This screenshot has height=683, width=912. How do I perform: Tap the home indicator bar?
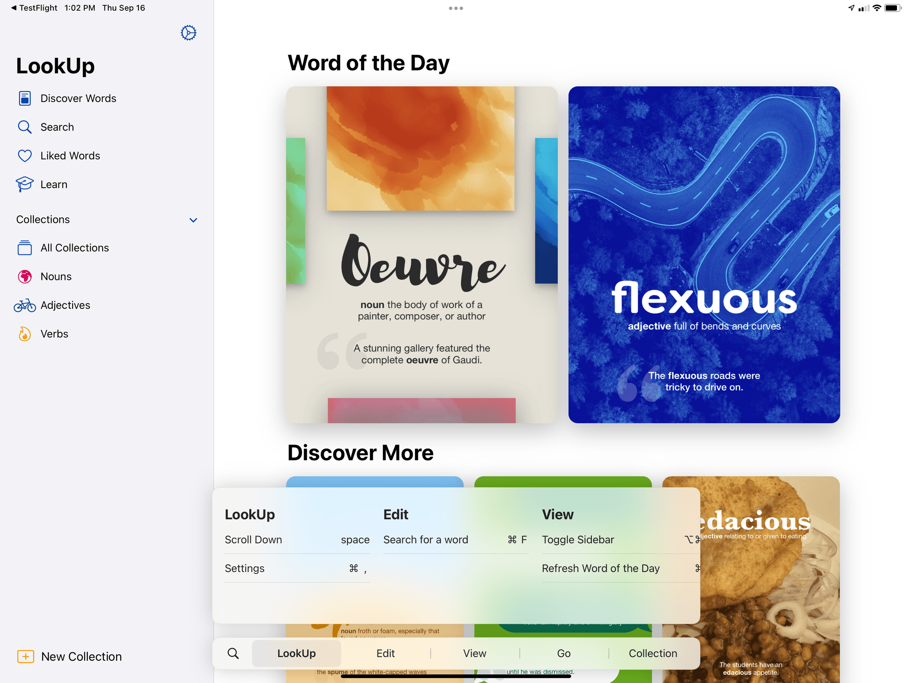[456, 676]
